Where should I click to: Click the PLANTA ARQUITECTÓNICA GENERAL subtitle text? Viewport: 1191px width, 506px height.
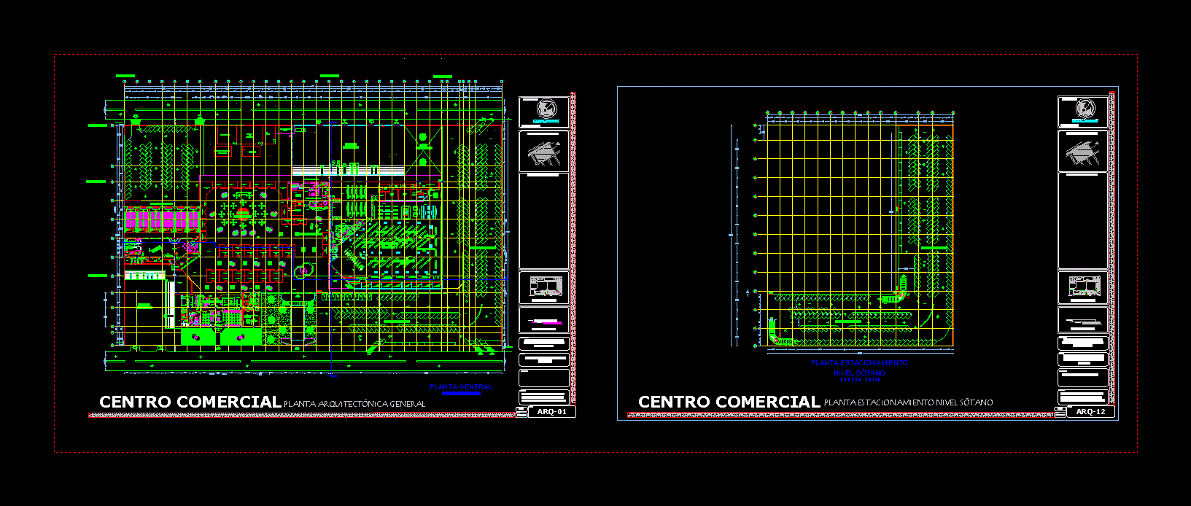[354, 404]
